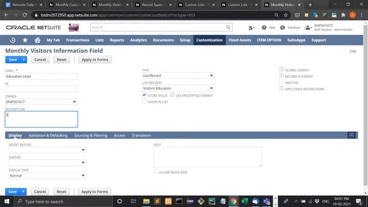The width and height of the screenshot is (368, 207).
Task: Bookmark this page with the star icon
Action: 286,15
